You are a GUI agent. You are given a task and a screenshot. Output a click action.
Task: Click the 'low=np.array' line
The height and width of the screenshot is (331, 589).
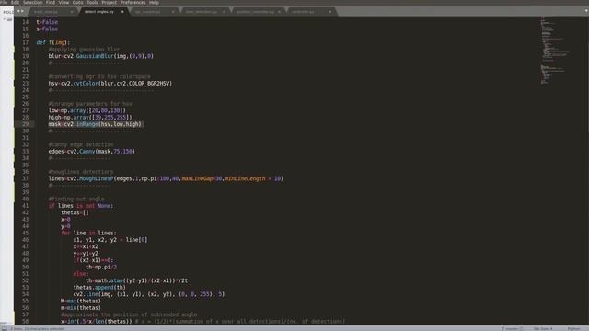(x=87, y=110)
